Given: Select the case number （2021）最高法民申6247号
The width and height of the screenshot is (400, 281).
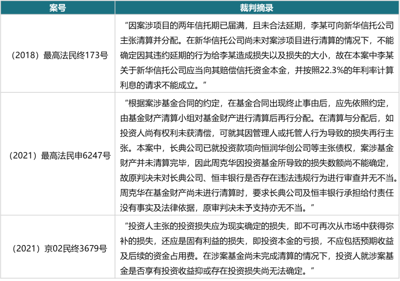Looking at the screenshot, I should (59, 156).
